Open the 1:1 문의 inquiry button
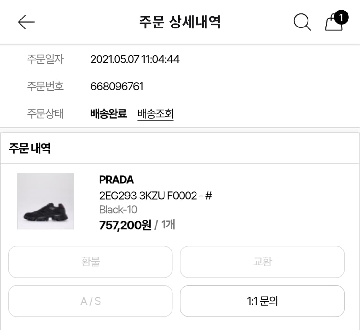This screenshot has height=330, width=360. (x=262, y=301)
